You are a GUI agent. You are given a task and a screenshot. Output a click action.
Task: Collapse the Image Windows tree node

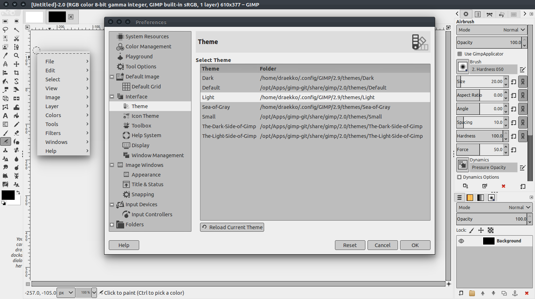(x=112, y=165)
